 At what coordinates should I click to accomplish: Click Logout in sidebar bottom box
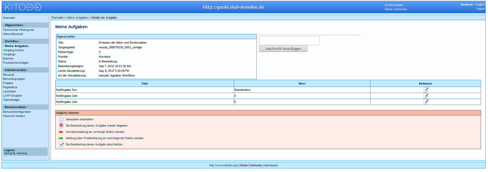click(9, 150)
